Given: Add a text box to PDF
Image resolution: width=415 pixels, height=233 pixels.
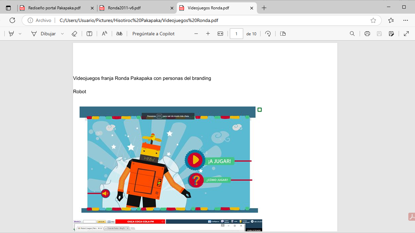Looking at the screenshot, I should pos(89,34).
